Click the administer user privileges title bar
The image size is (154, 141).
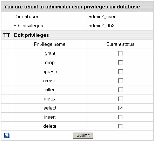77,7
